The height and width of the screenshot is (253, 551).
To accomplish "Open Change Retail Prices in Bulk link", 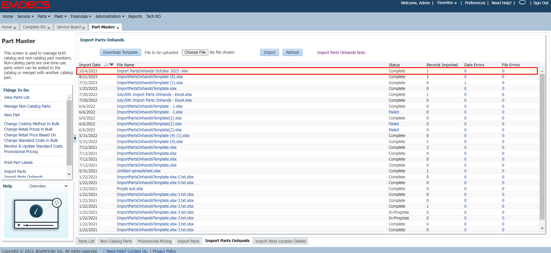I will pyautogui.click(x=28, y=129).
